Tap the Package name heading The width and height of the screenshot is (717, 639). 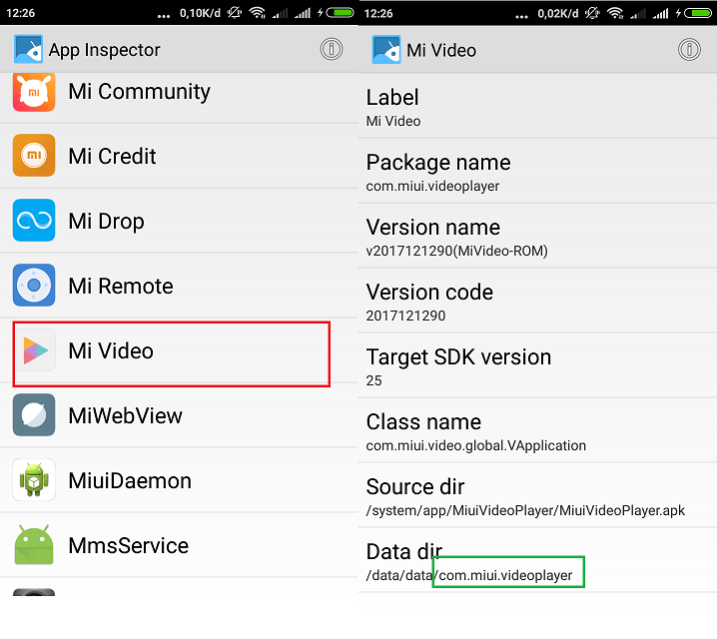[438, 163]
